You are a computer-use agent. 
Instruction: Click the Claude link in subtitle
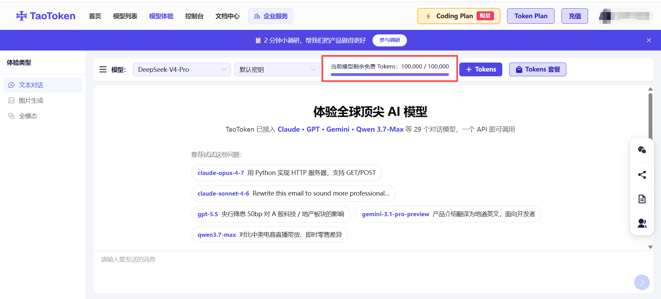pos(288,129)
